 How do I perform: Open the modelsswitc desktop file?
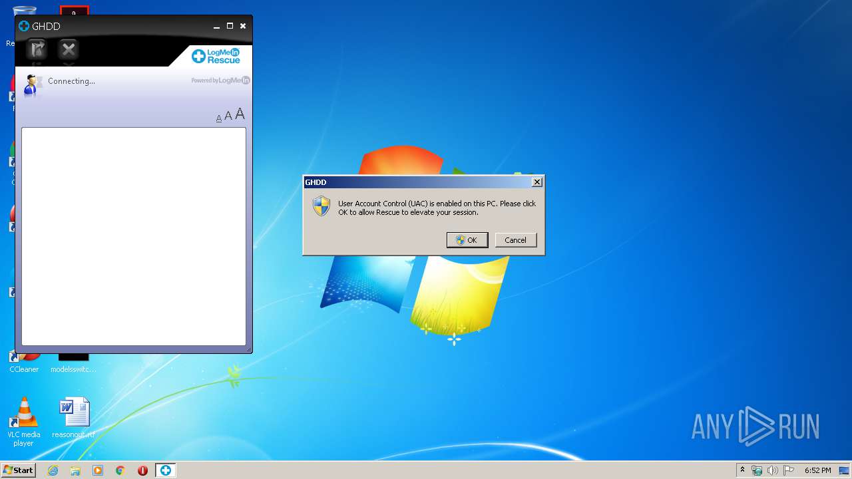coord(73,363)
